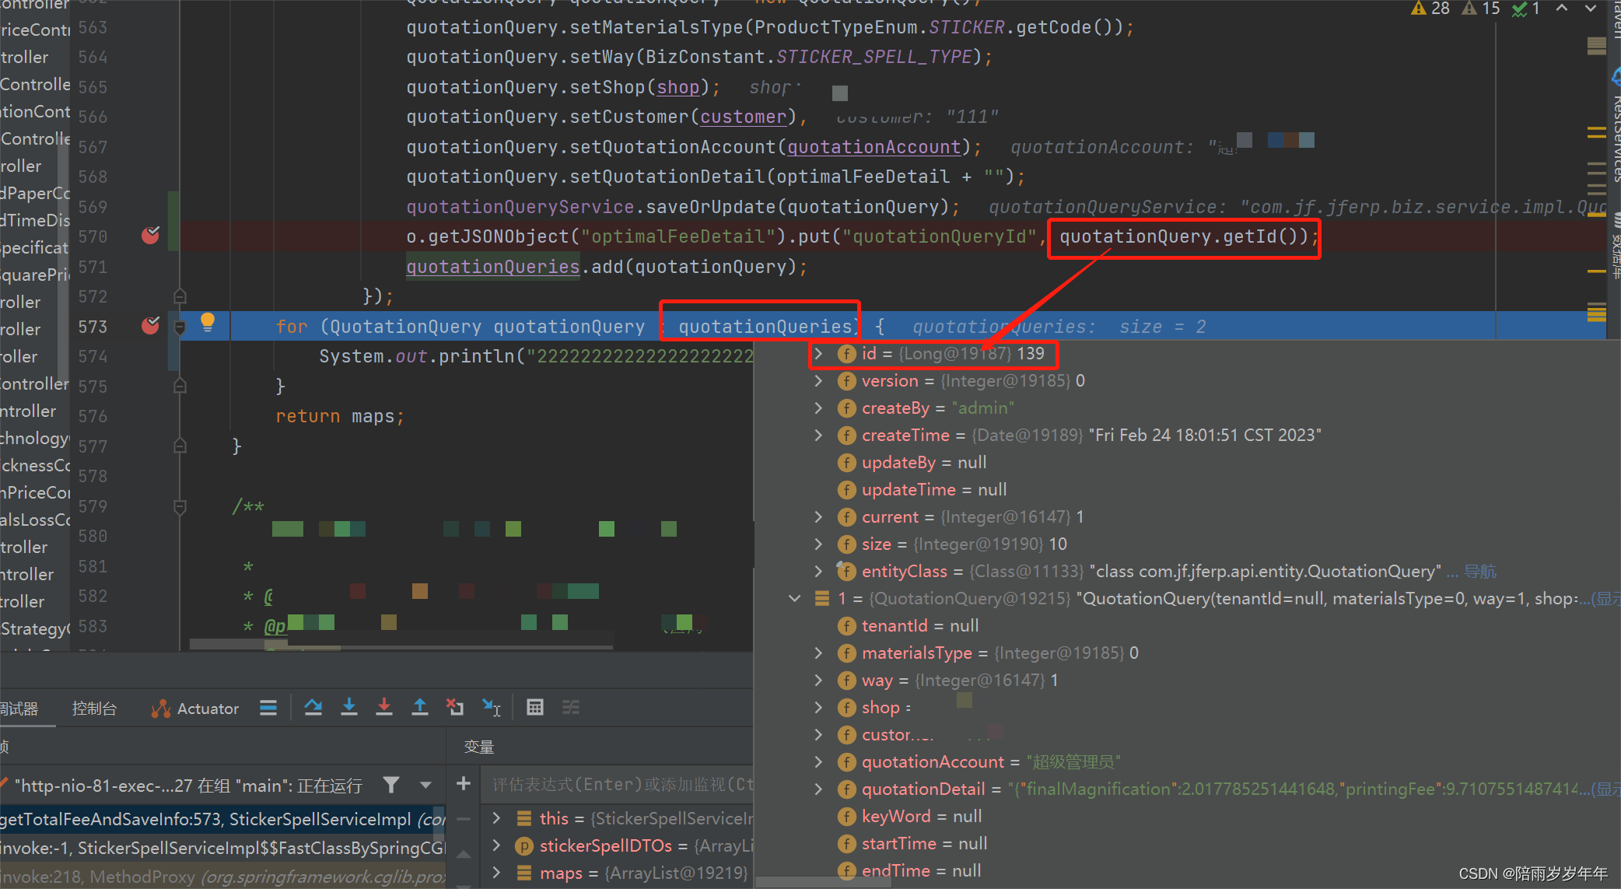The width and height of the screenshot is (1621, 889).
Task: Expand the size field node
Action: tap(818, 544)
